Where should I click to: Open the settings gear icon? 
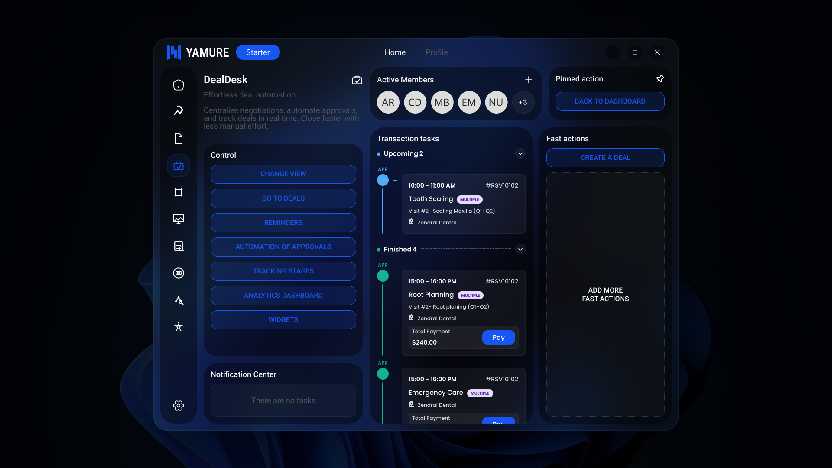[x=178, y=406]
